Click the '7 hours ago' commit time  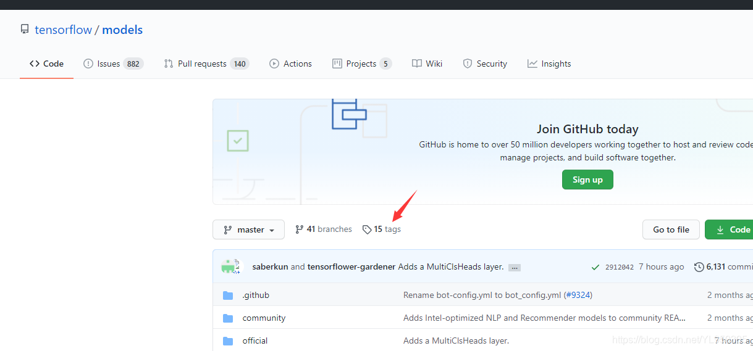coord(662,266)
